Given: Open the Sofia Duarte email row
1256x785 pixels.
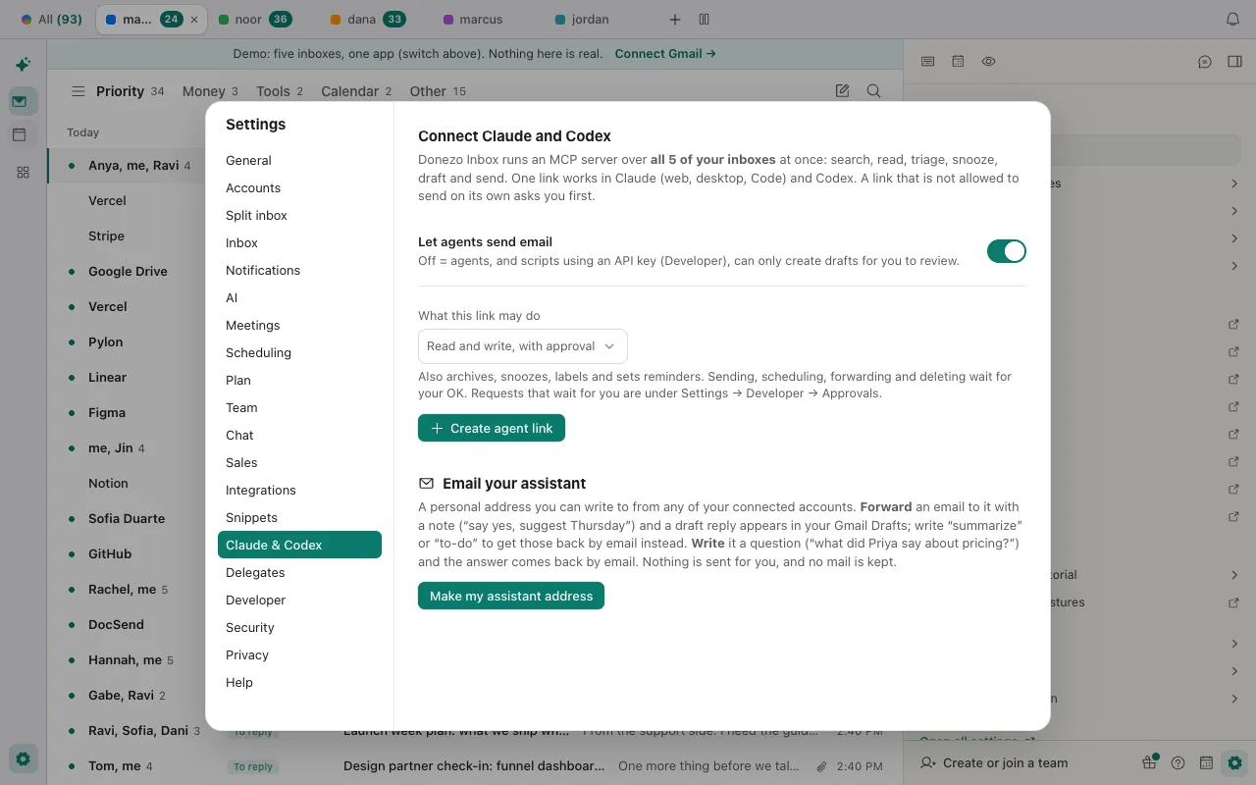Looking at the screenshot, I should 127,518.
